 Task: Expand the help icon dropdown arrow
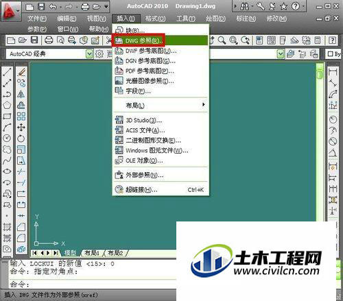click(x=303, y=6)
